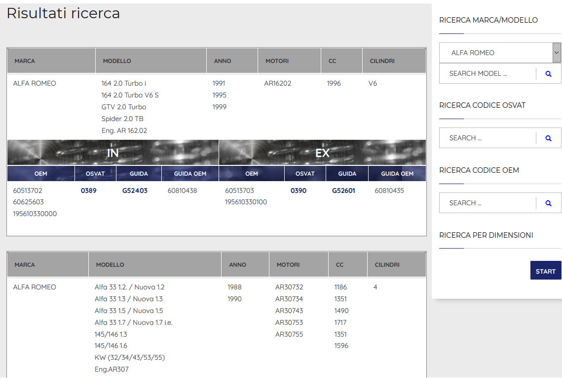Image resolution: width=562 pixels, height=379 pixels.
Task: Click the ANNO column header in first table
Action: click(x=223, y=61)
